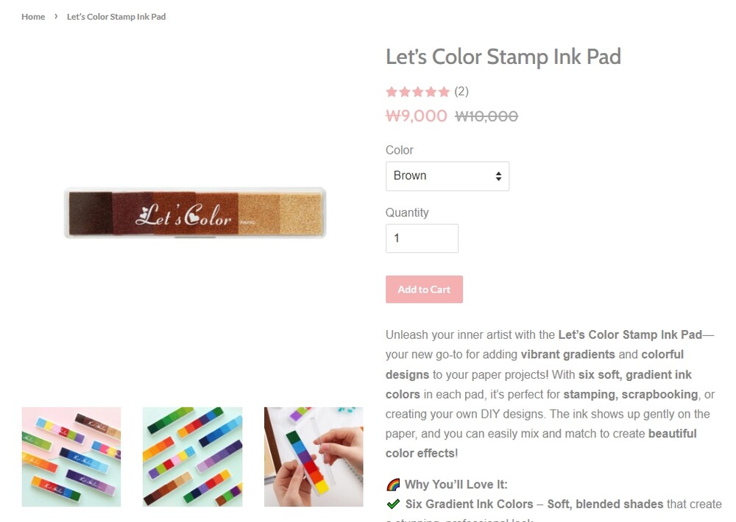Viewport: 736px width, 522px height.
Task: Click the ₩9,000 sale price
Action: [417, 116]
